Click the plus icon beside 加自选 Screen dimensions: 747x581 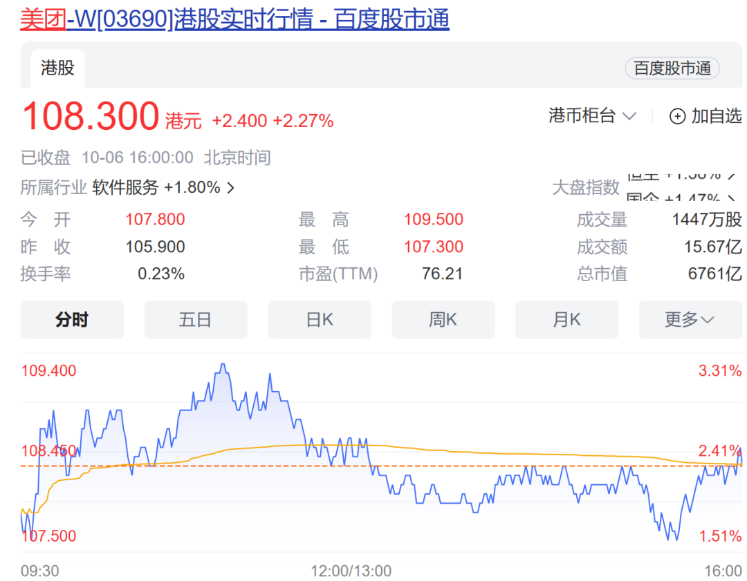[x=677, y=116]
